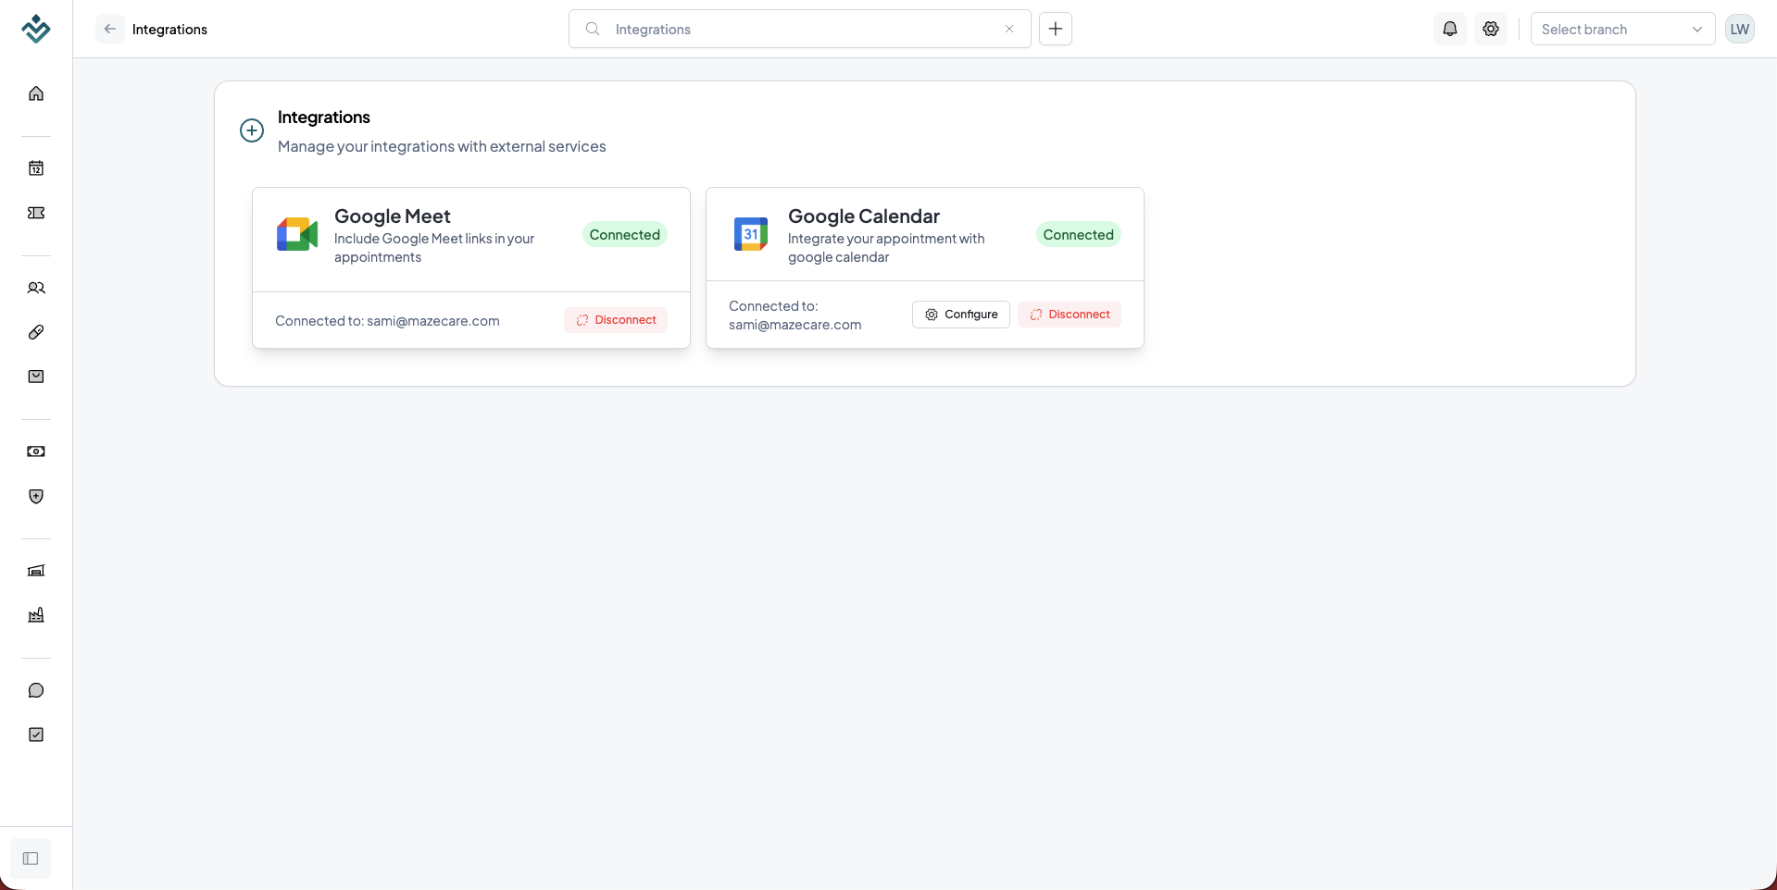
Task: Click the Mazecare logo at top left
Action: pos(36,29)
